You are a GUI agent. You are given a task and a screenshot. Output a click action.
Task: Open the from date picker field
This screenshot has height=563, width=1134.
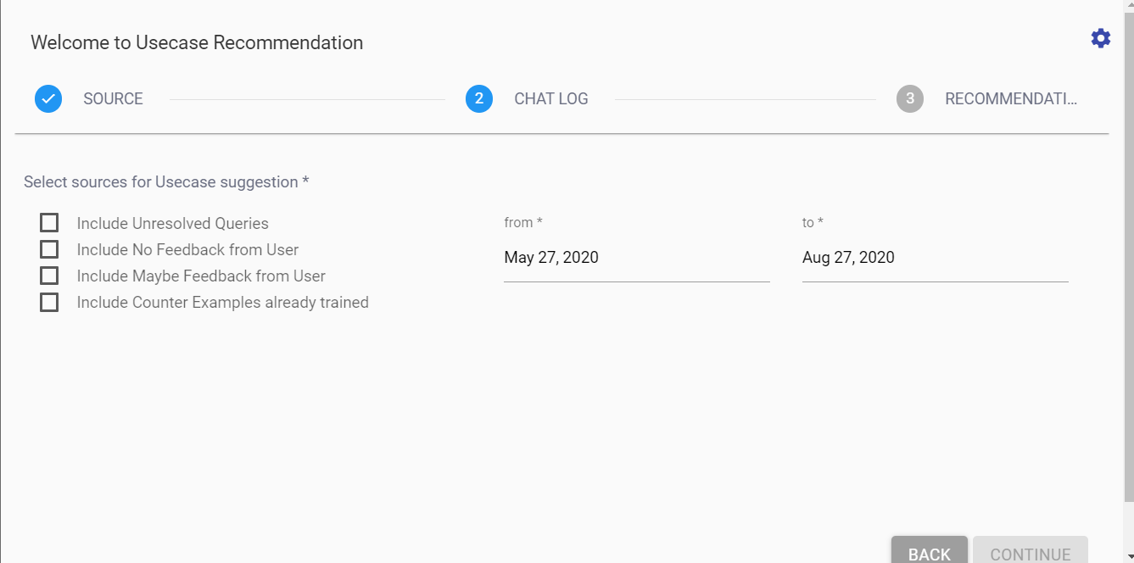tap(636, 258)
